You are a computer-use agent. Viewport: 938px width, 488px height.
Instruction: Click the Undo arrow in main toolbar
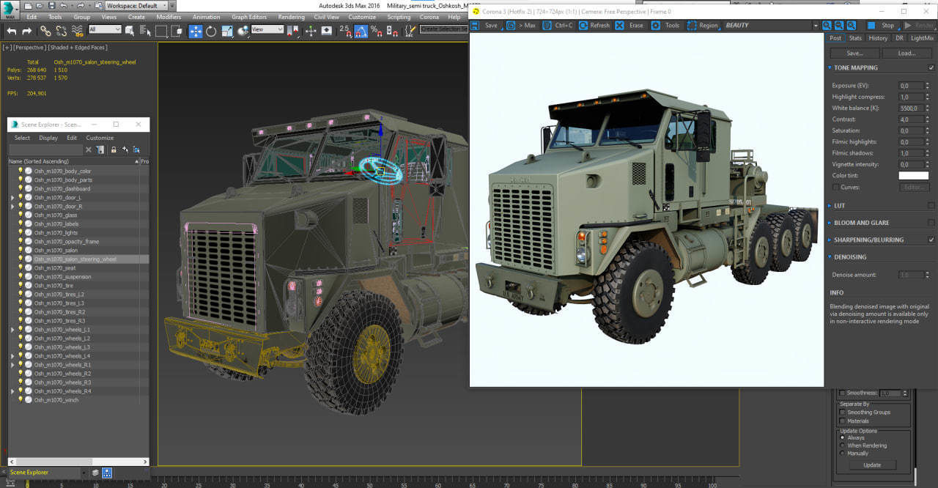click(12, 31)
